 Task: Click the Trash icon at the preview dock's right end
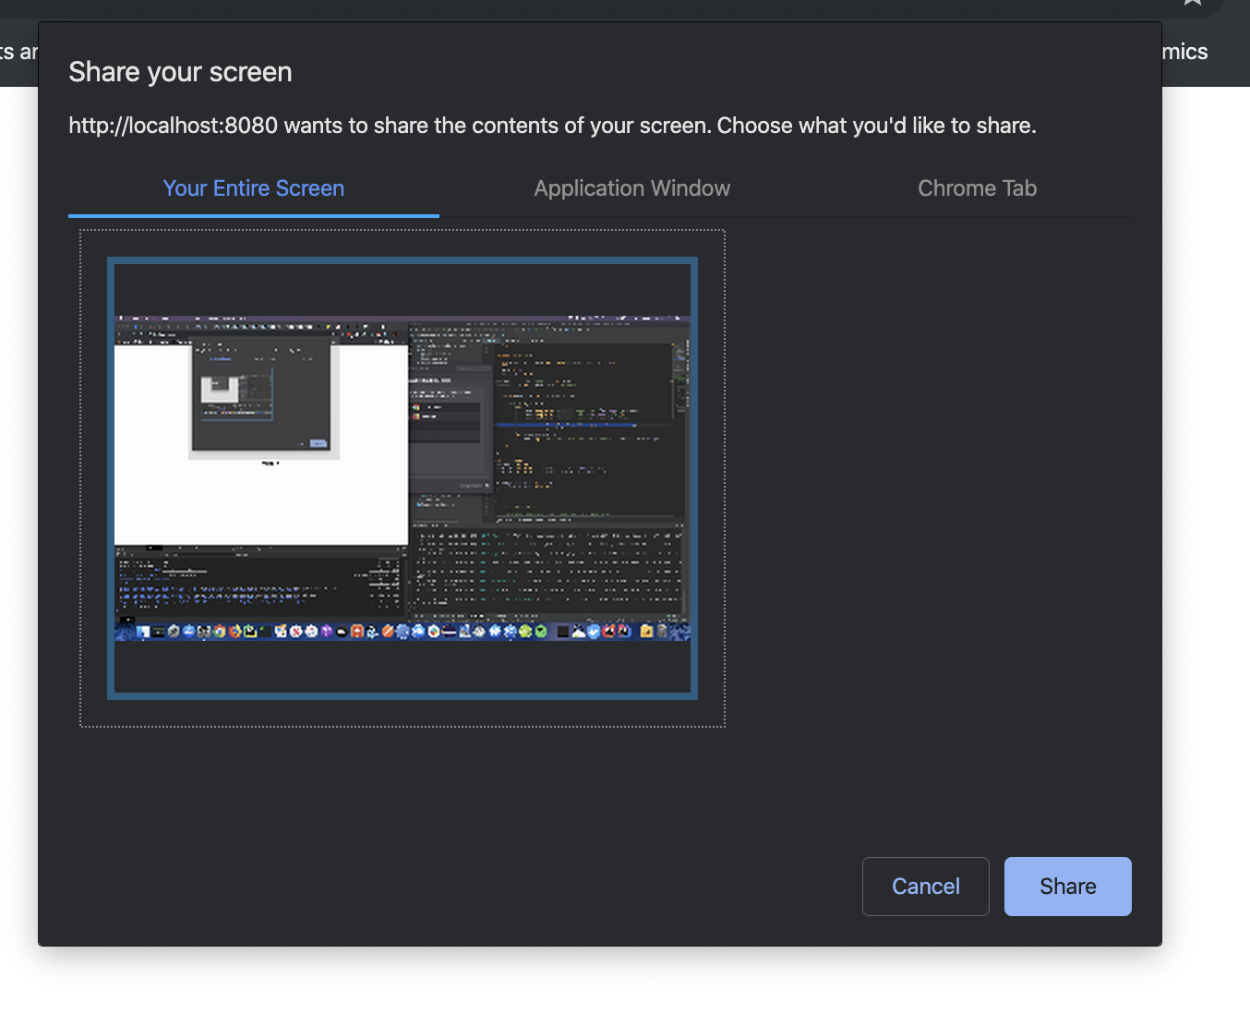point(660,632)
